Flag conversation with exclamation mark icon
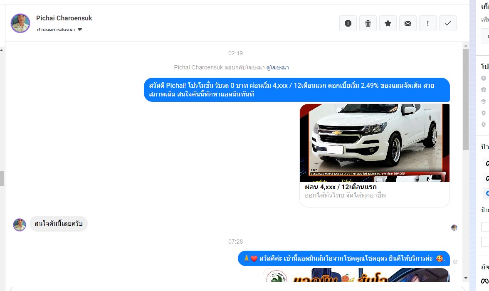 427,23
